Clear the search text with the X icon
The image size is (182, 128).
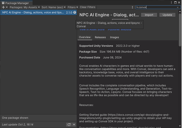click(178, 7)
